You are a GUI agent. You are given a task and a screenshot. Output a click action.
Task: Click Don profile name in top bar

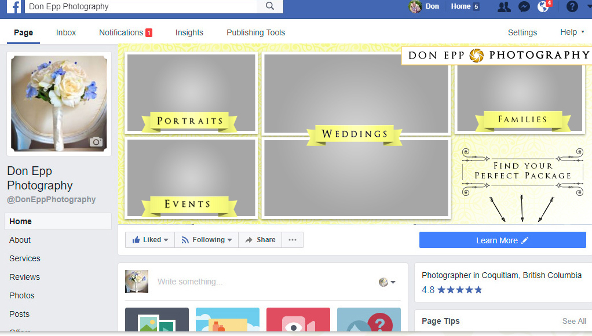[x=432, y=6]
